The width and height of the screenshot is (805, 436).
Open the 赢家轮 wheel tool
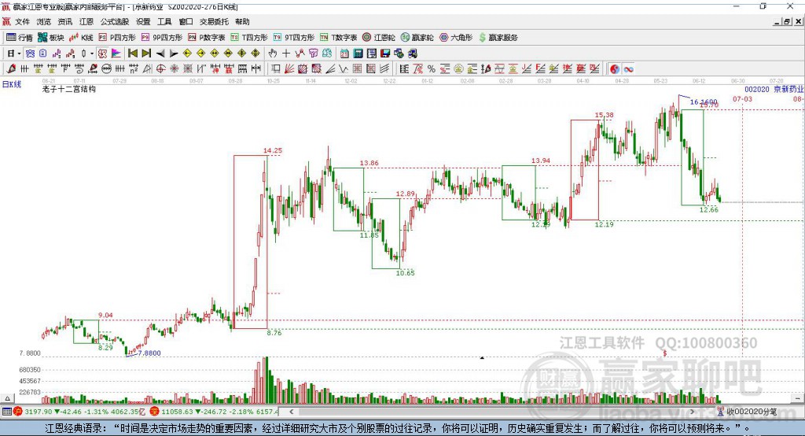point(417,38)
